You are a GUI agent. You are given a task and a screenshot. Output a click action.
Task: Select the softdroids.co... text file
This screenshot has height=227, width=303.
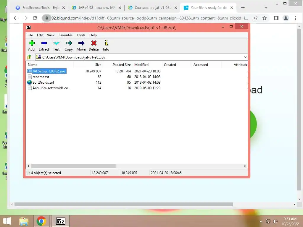[51, 88]
